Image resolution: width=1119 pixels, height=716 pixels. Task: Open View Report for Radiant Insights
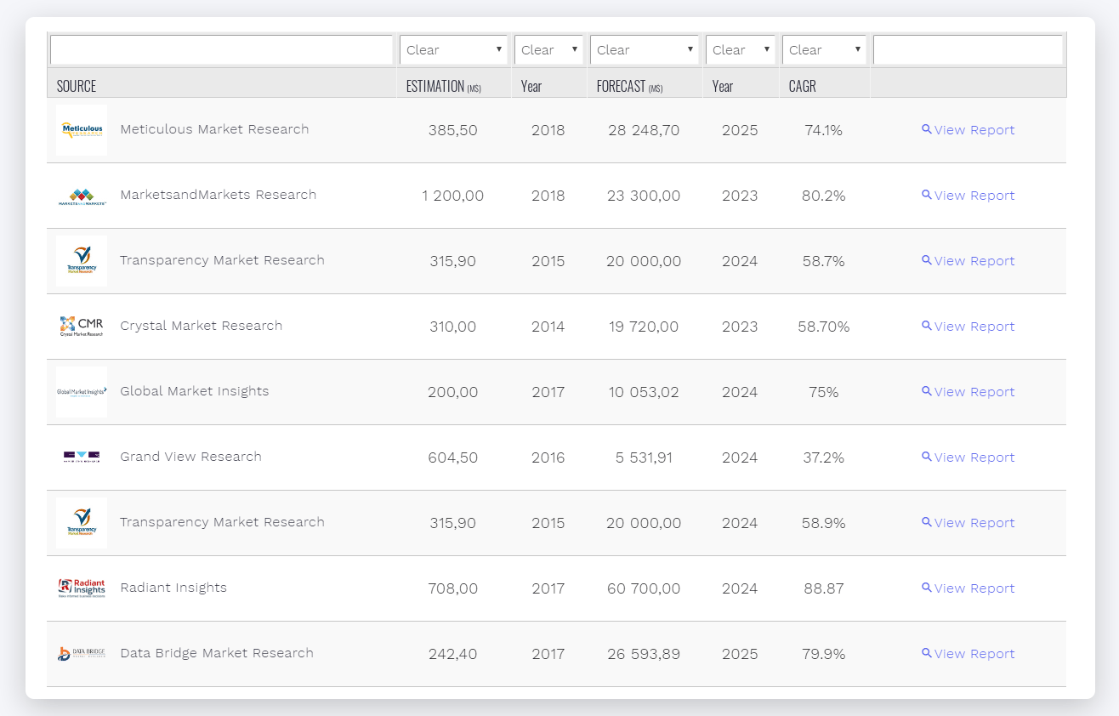click(968, 588)
